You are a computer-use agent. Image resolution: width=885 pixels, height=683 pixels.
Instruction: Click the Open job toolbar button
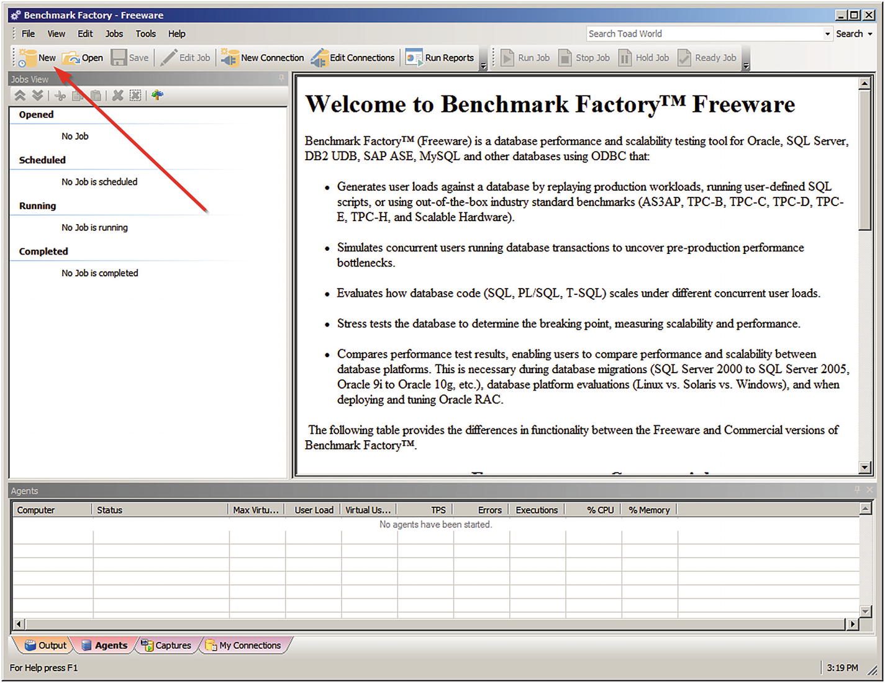coord(83,58)
